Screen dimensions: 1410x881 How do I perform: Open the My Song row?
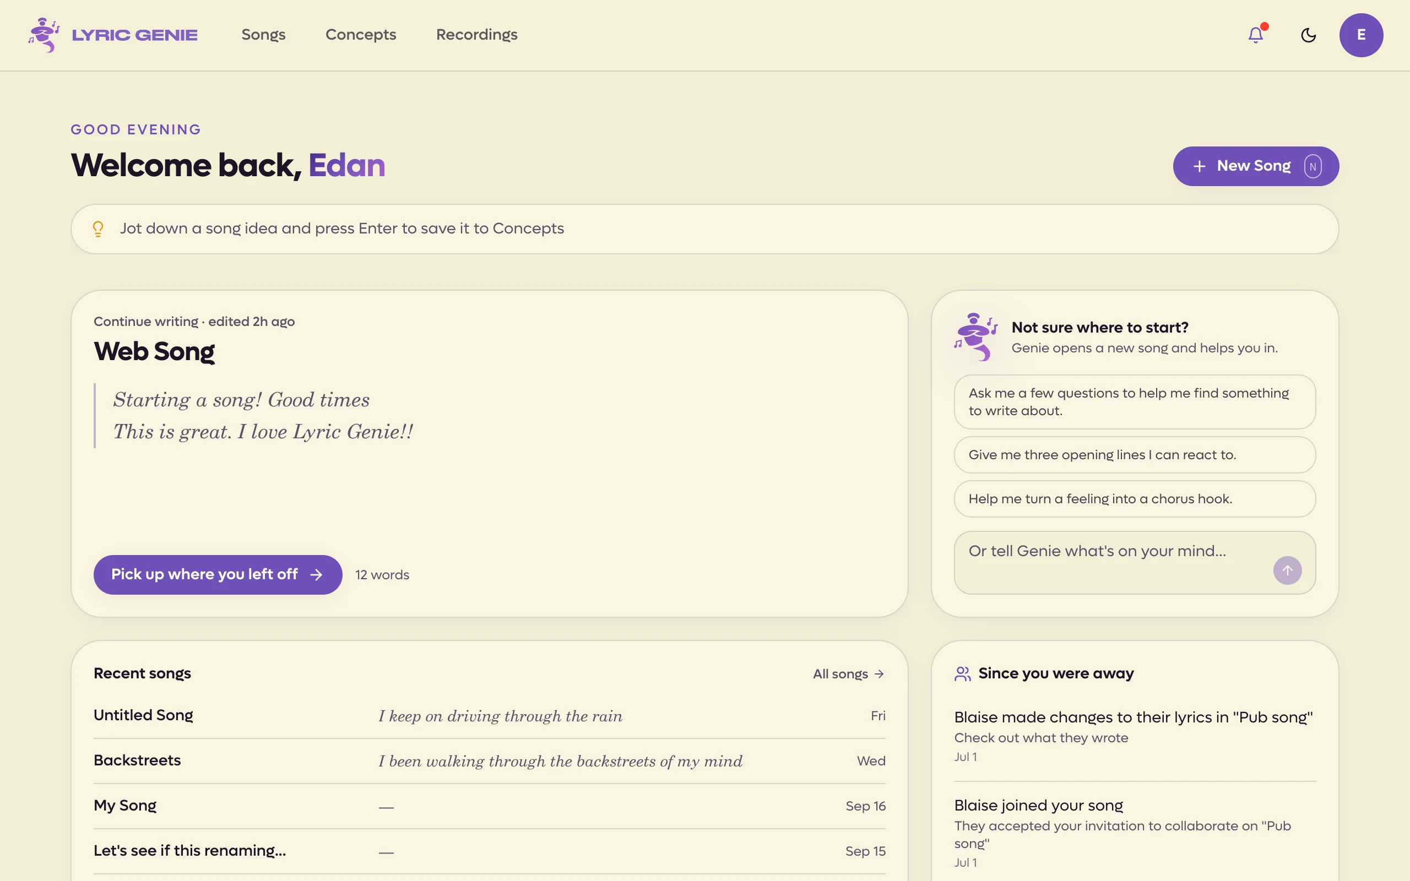click(490, 806)
